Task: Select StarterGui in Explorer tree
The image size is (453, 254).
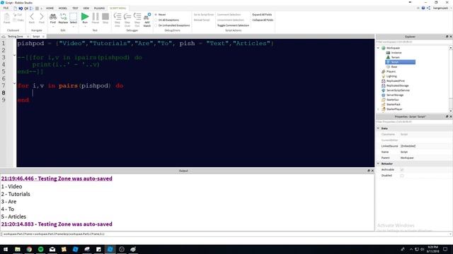Action: coord(392,99)
